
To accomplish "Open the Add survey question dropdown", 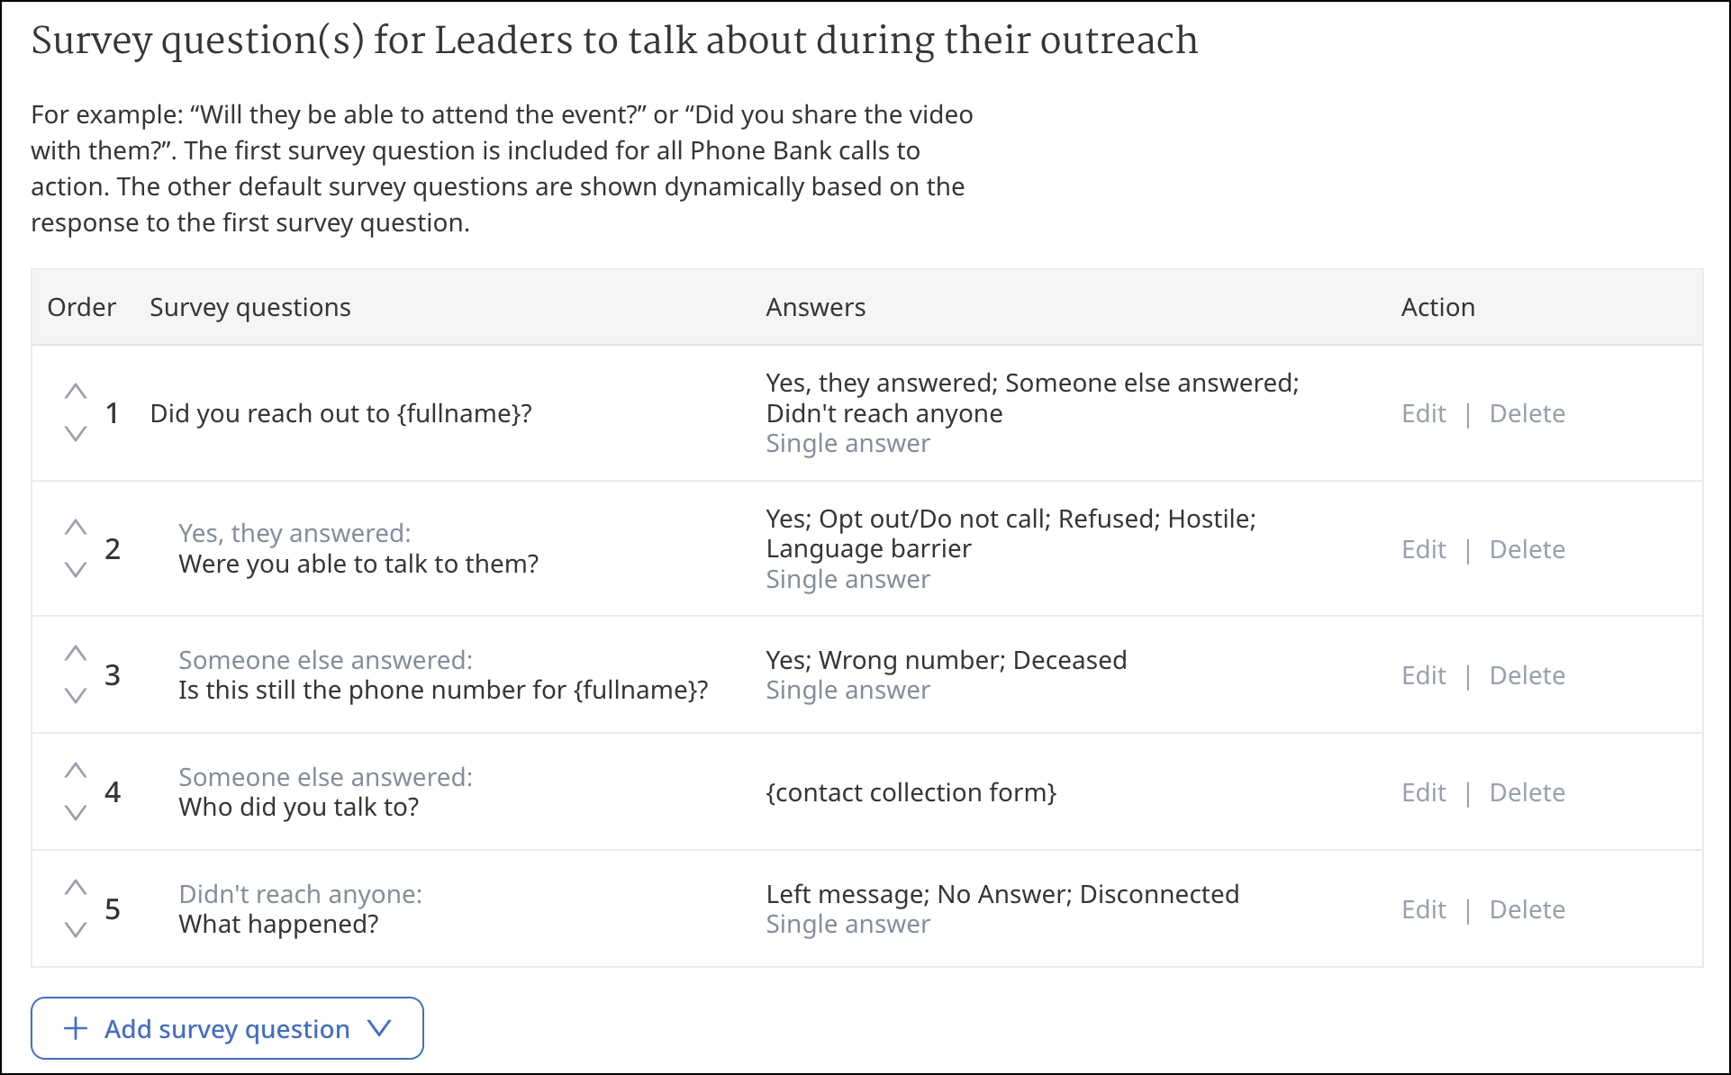I will click(227, 1028).
